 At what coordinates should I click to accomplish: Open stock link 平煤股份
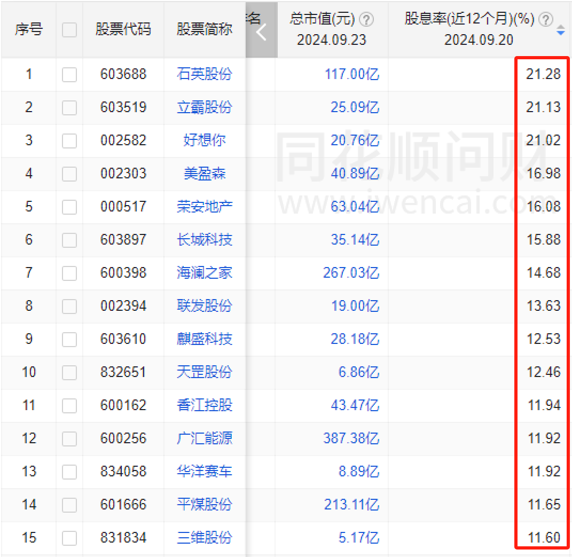click(205, 505)
